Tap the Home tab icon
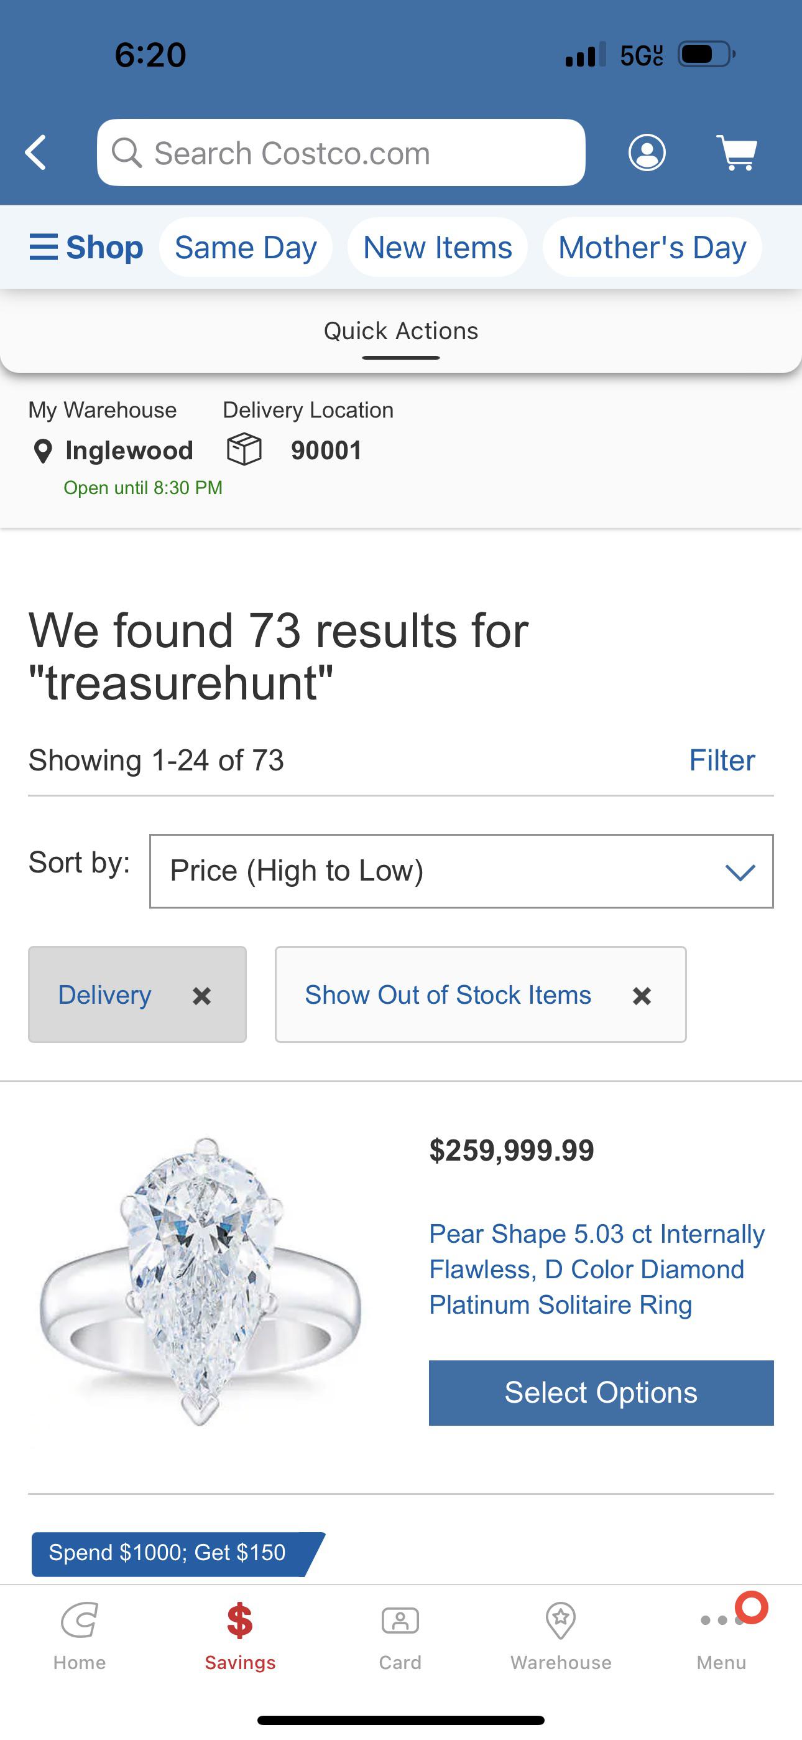802x1740 pixels. 80,1634
